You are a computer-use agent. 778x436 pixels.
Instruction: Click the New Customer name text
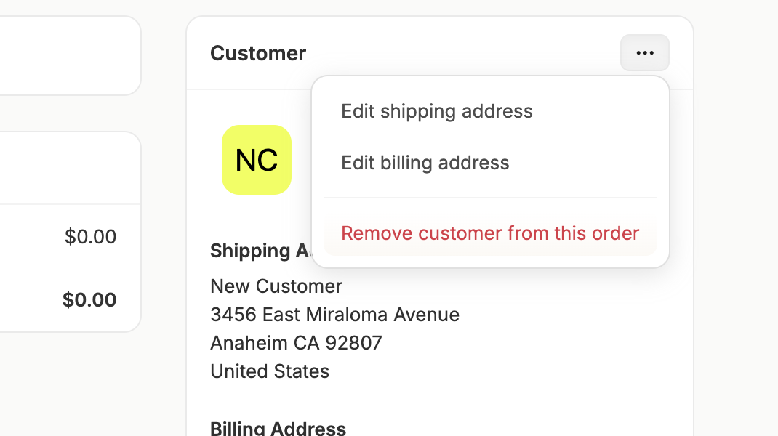pos(276,286)
